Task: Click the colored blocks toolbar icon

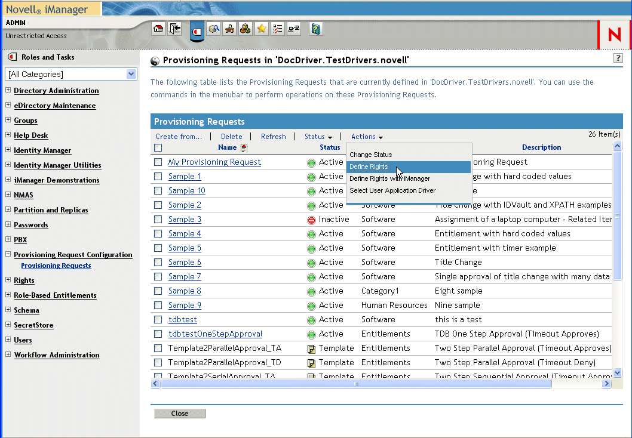Action: [x=245, y=29]
